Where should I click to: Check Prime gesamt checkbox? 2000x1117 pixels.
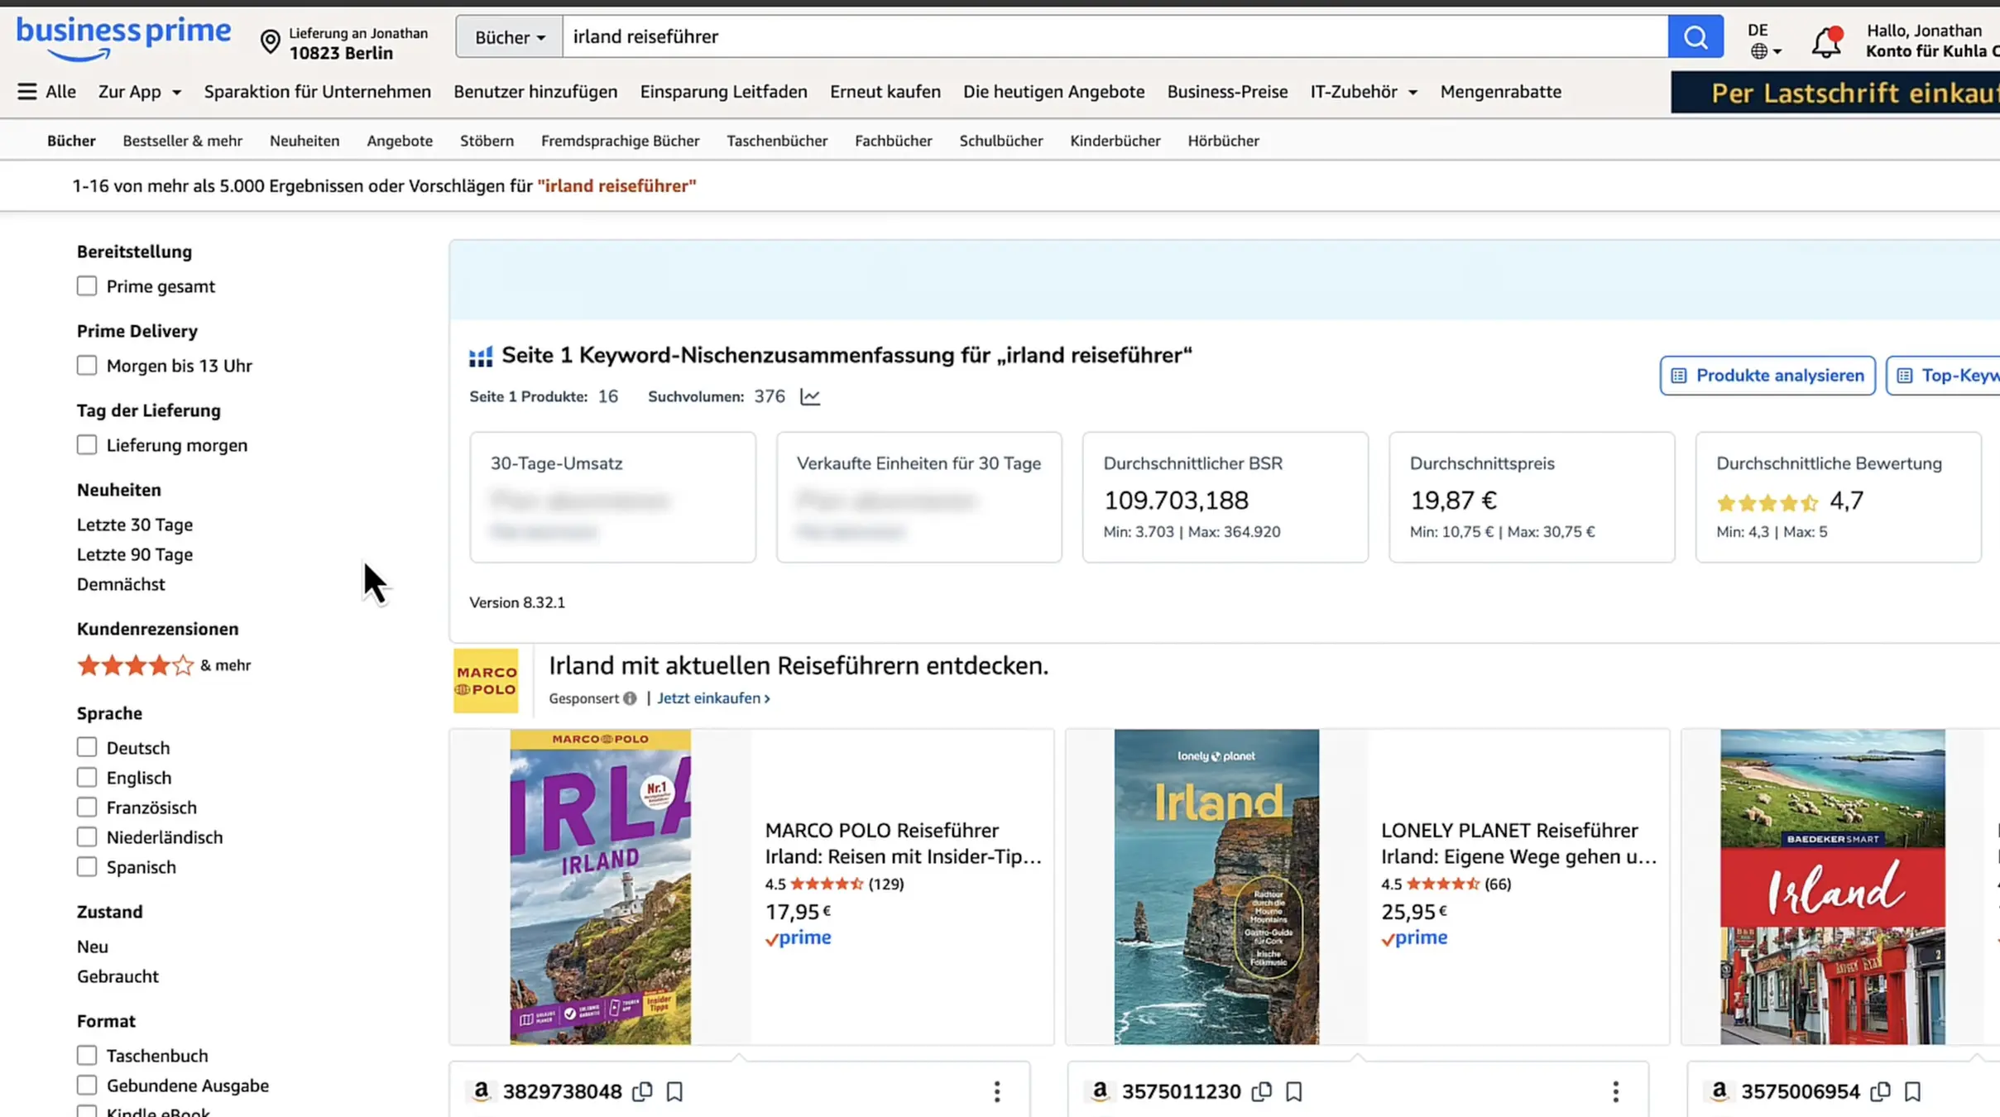(x=87, y=286)
